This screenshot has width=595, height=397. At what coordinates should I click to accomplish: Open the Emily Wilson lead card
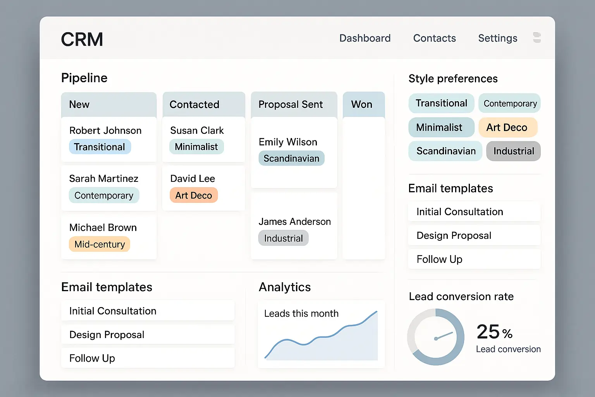(294, 153)
